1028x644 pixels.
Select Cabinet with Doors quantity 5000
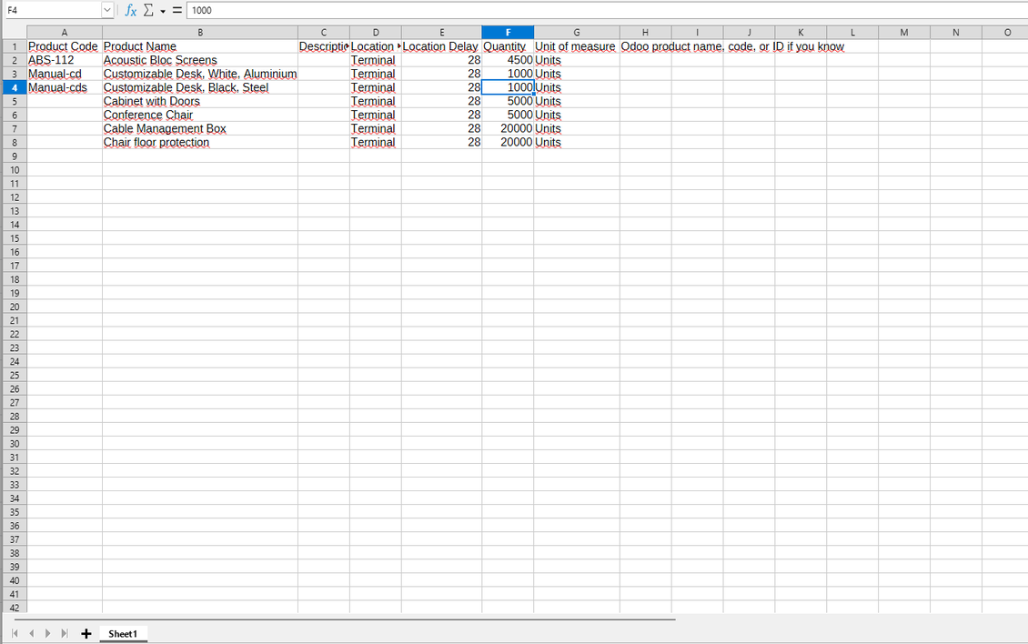coord(508,101)
